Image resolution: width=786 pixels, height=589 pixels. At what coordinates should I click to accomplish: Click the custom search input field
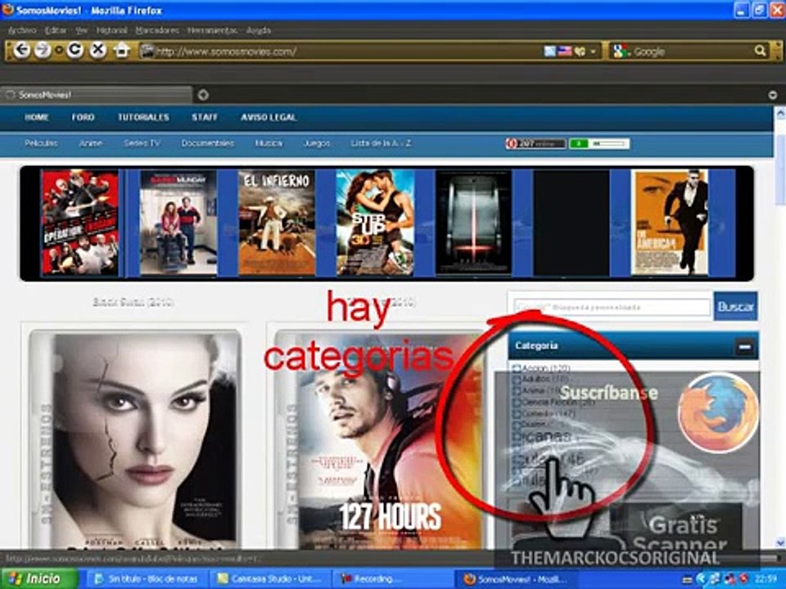[612, 307]
